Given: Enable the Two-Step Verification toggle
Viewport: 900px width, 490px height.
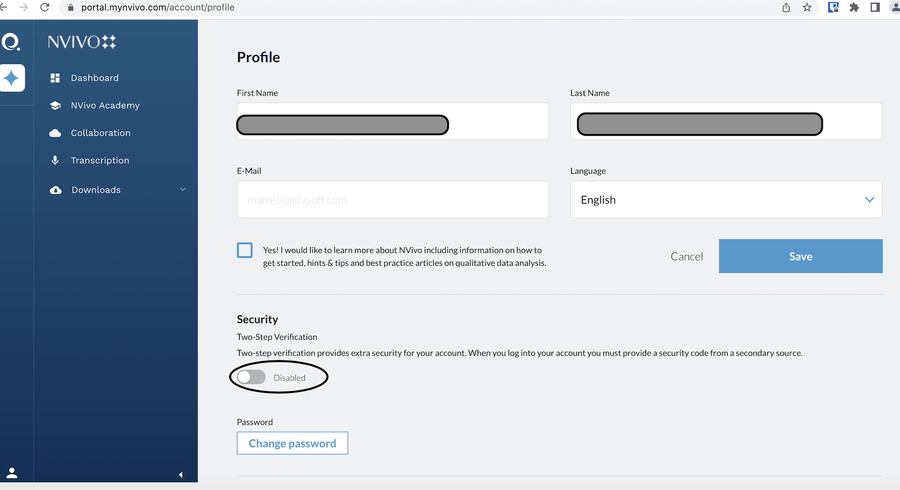Looking at the screenshot, I should point(251,377).
